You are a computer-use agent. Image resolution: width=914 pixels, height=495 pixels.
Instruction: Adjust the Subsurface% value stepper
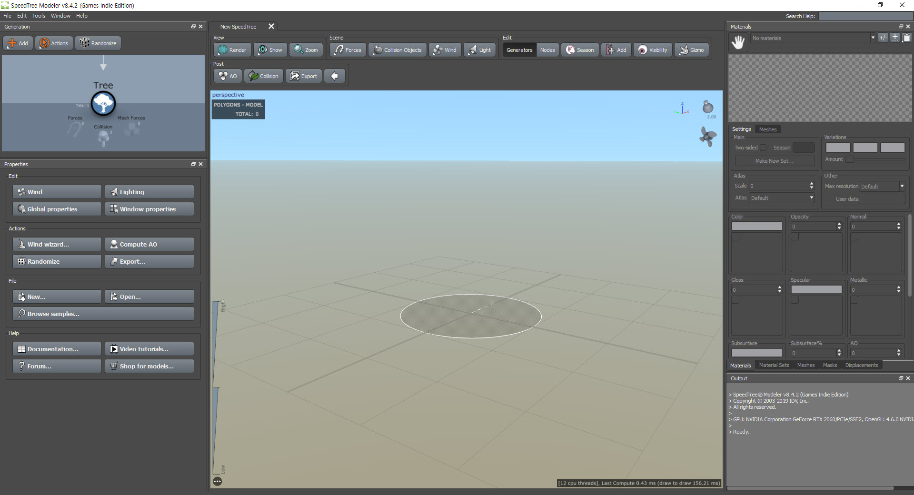(839, 353)
